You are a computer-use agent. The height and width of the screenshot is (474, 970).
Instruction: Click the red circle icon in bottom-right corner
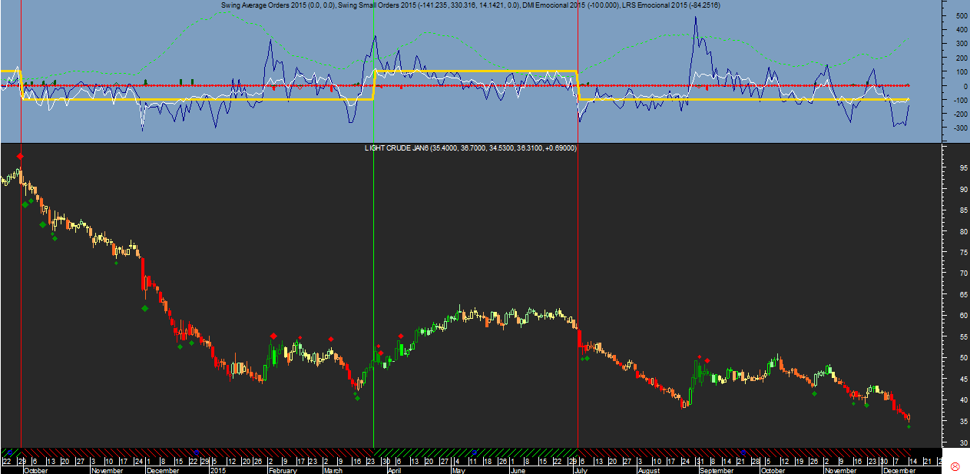955,467
